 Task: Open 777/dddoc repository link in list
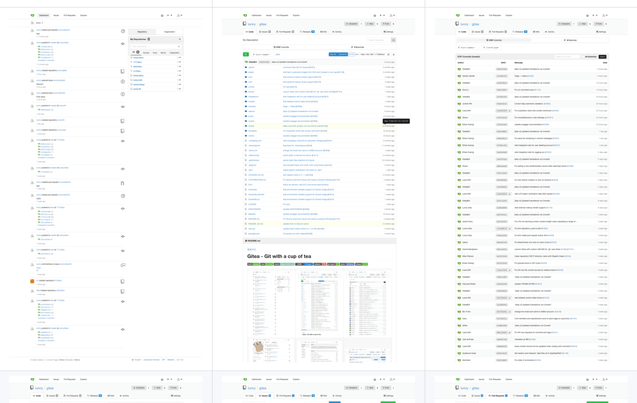pos(137,62)
